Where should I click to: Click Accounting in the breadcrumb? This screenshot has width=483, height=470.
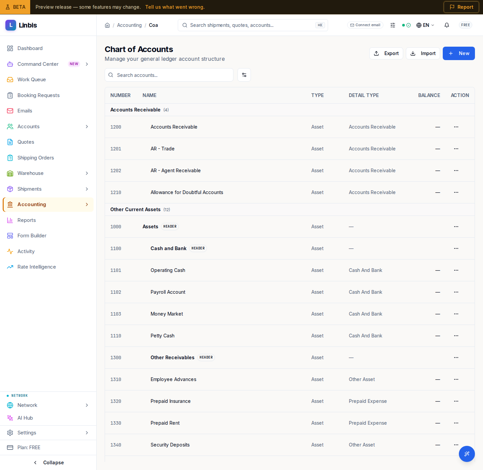coord(129,25)
